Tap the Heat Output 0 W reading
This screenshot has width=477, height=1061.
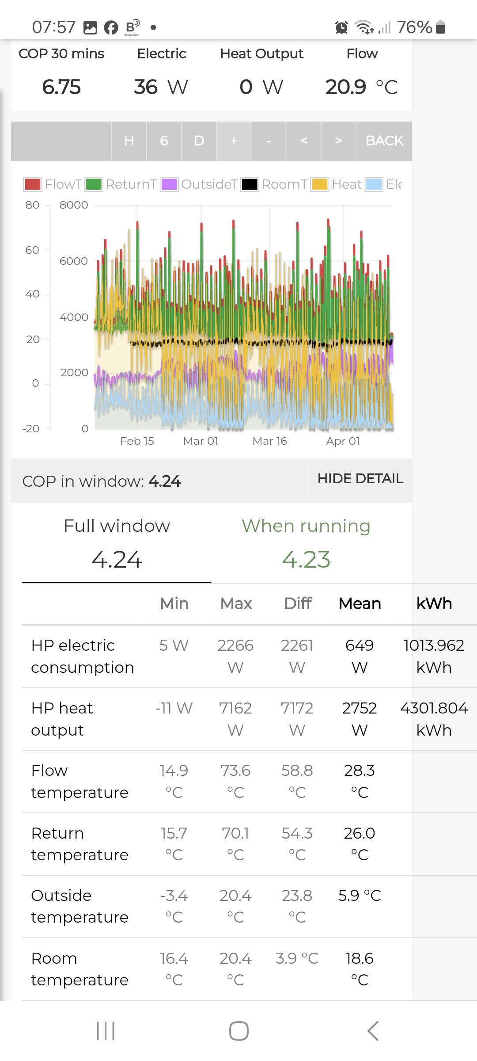pos(261,87)
